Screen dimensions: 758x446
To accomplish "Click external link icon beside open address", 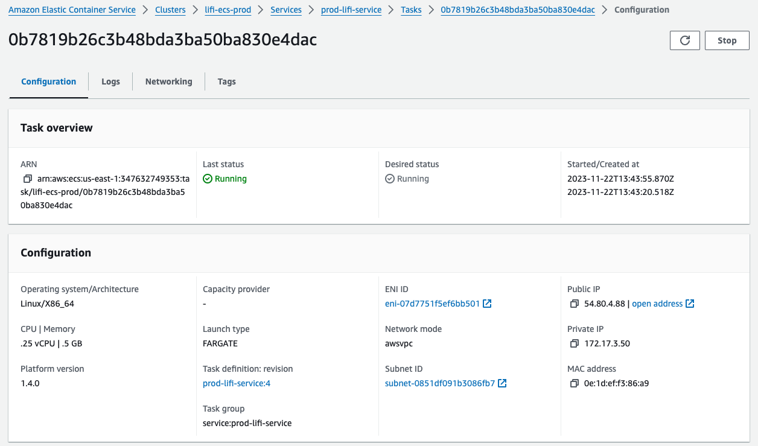I will click(690, 304).
